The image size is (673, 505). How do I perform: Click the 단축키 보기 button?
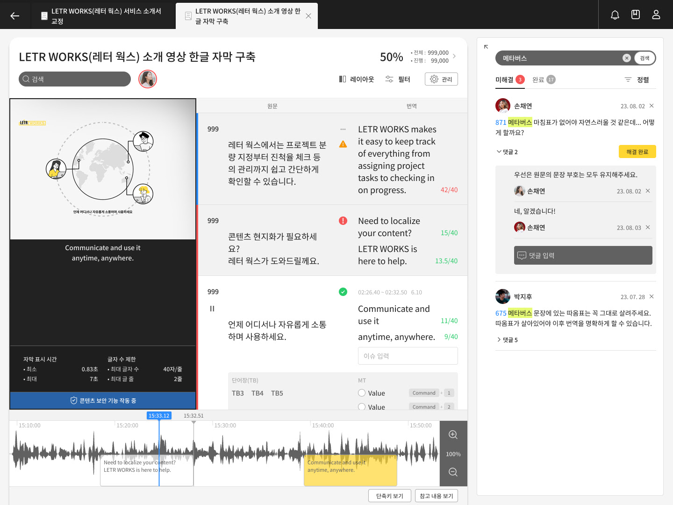click(389, 496)
